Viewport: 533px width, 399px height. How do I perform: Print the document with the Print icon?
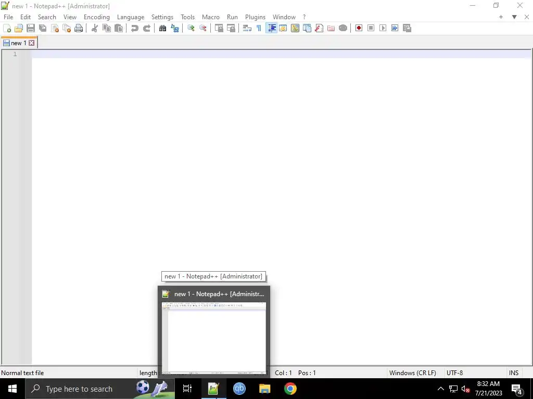point(79,28)
